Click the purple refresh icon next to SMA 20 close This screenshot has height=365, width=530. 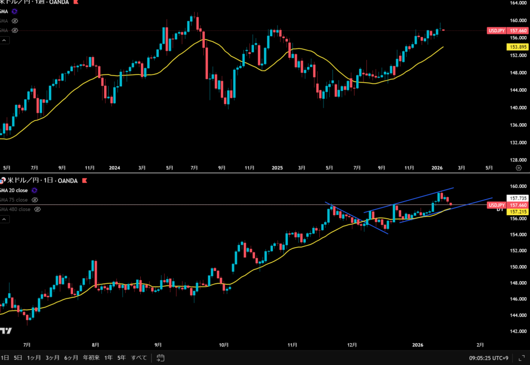point(35,190)
